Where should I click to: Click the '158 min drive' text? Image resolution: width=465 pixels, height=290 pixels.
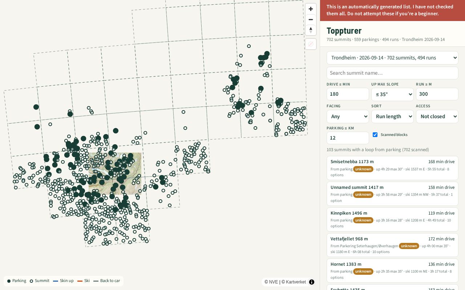[441, 187]
